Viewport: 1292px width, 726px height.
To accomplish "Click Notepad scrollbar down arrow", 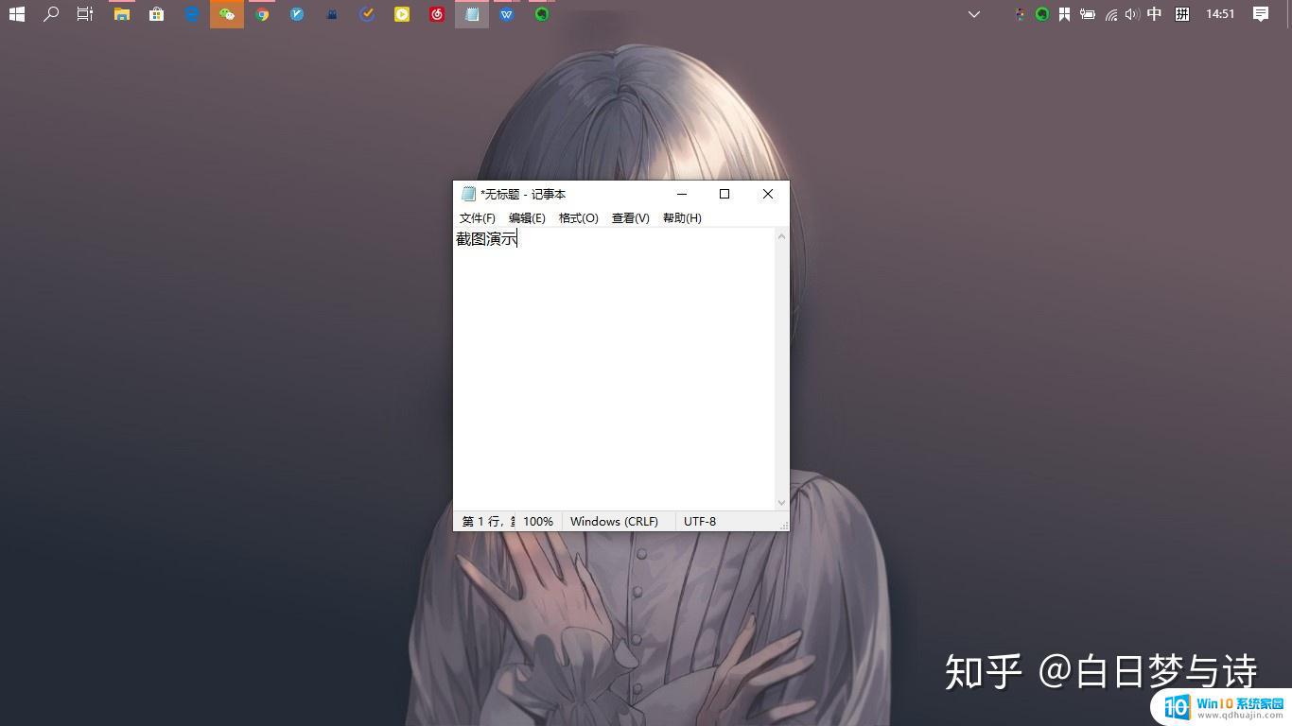I will [781, 503].
